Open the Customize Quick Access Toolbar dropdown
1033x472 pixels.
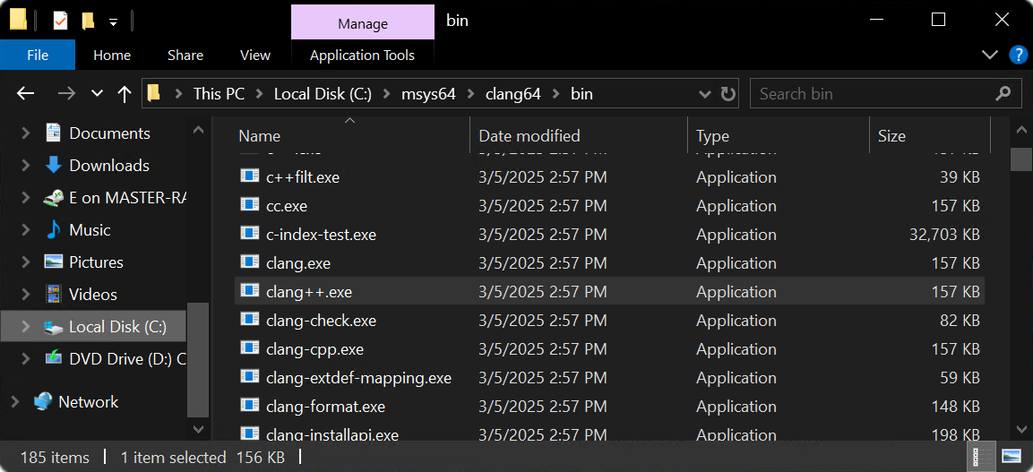(113, 21)
